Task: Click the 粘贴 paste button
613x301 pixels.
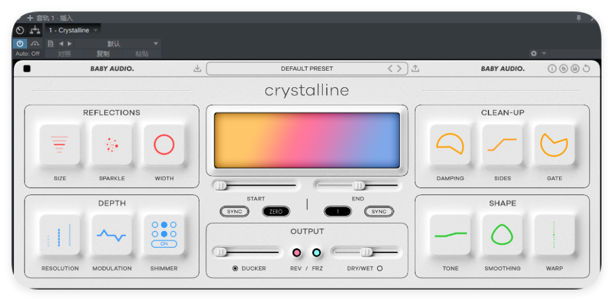Action: coord(141,54)
